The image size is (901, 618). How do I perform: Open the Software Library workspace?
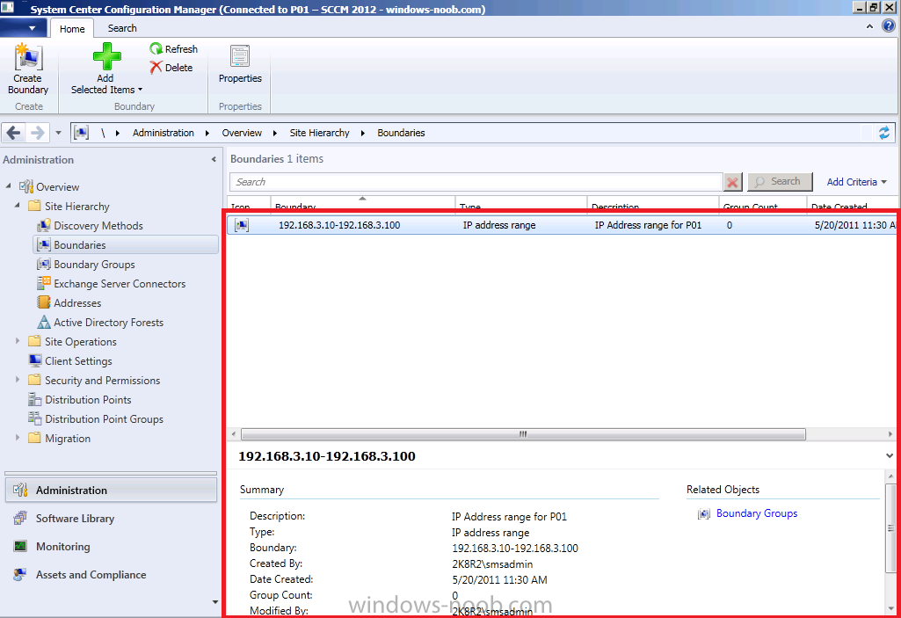tap(111, 519)
